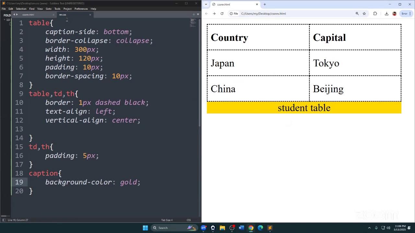Image resolution: width=415 pixels, height=233 pixels.
Task: Open Chrome zoom control magnifier icon
Action: [x=357, y=14]
